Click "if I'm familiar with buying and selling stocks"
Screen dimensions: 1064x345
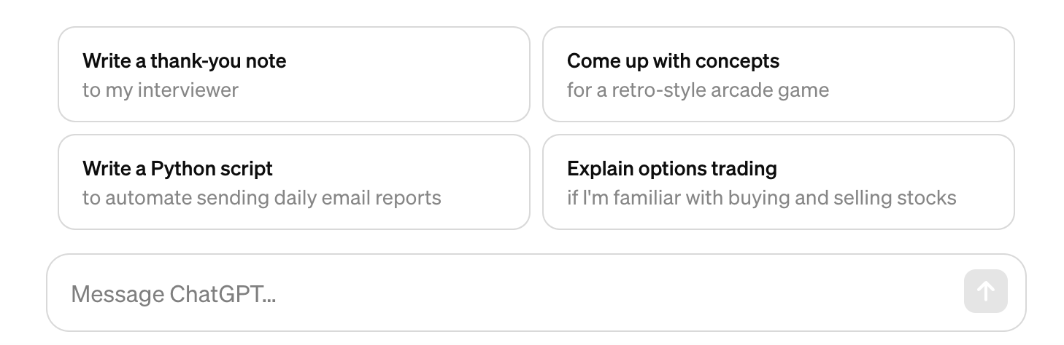[x=761, y=198]
